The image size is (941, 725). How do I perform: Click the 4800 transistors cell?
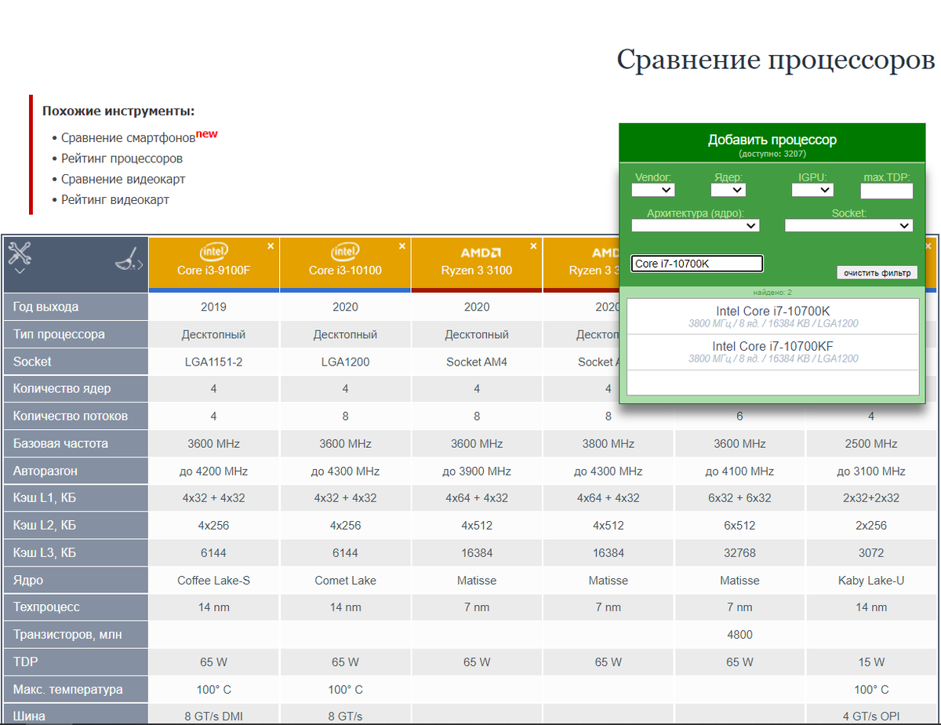pyautogui.click(x=739, y=635)
